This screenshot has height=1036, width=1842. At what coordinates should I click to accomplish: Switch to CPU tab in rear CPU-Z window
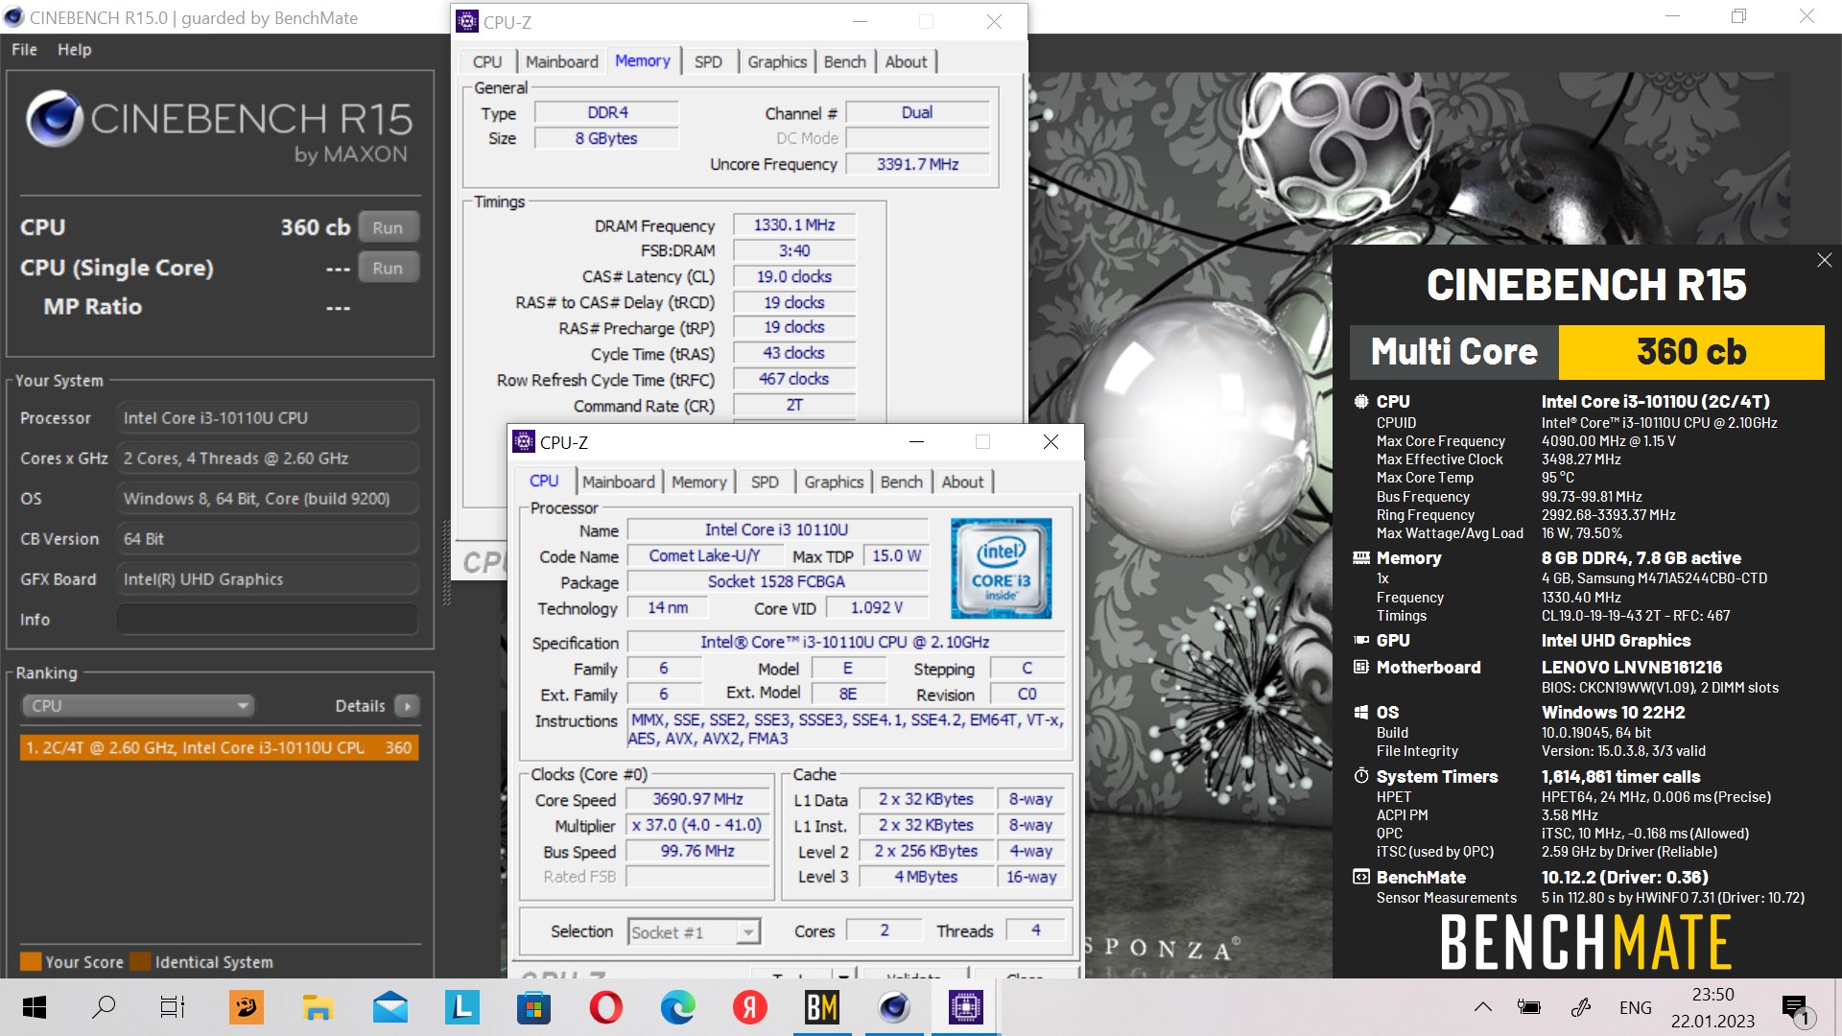point(487,61)
